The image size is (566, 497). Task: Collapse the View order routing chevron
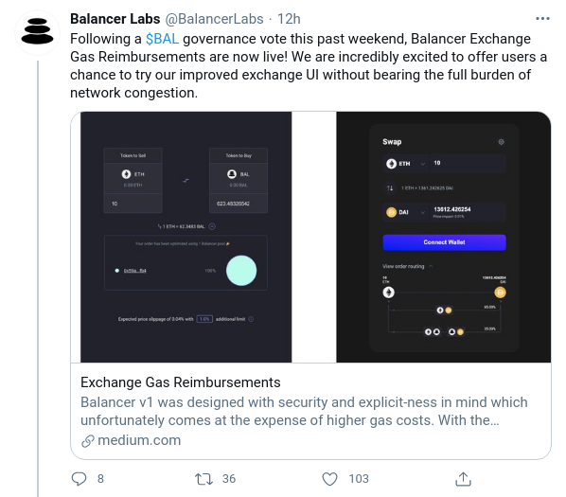(x=431, y=266)
